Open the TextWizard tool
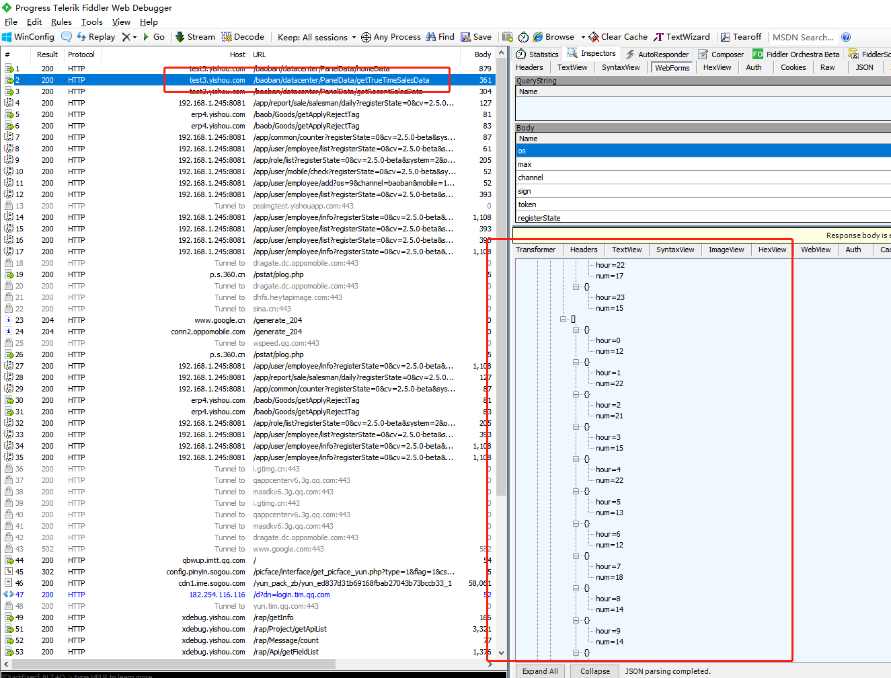891x678 pixels. tap(682, 37)
